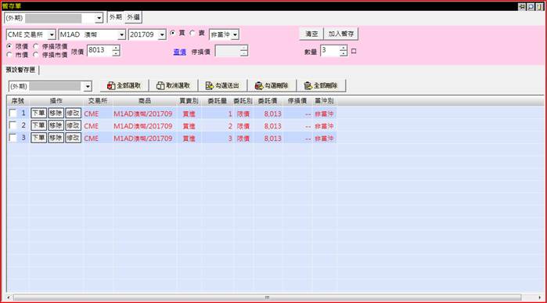Click the horizontal scrollbar thumb at the bottom
The image size is (547, 303).
click(x=267, y=298)
